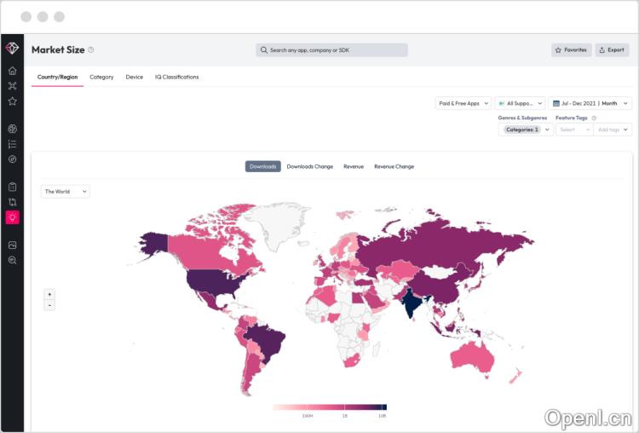
Task: Click Greenland on the world map
Action: click(277, 224)
